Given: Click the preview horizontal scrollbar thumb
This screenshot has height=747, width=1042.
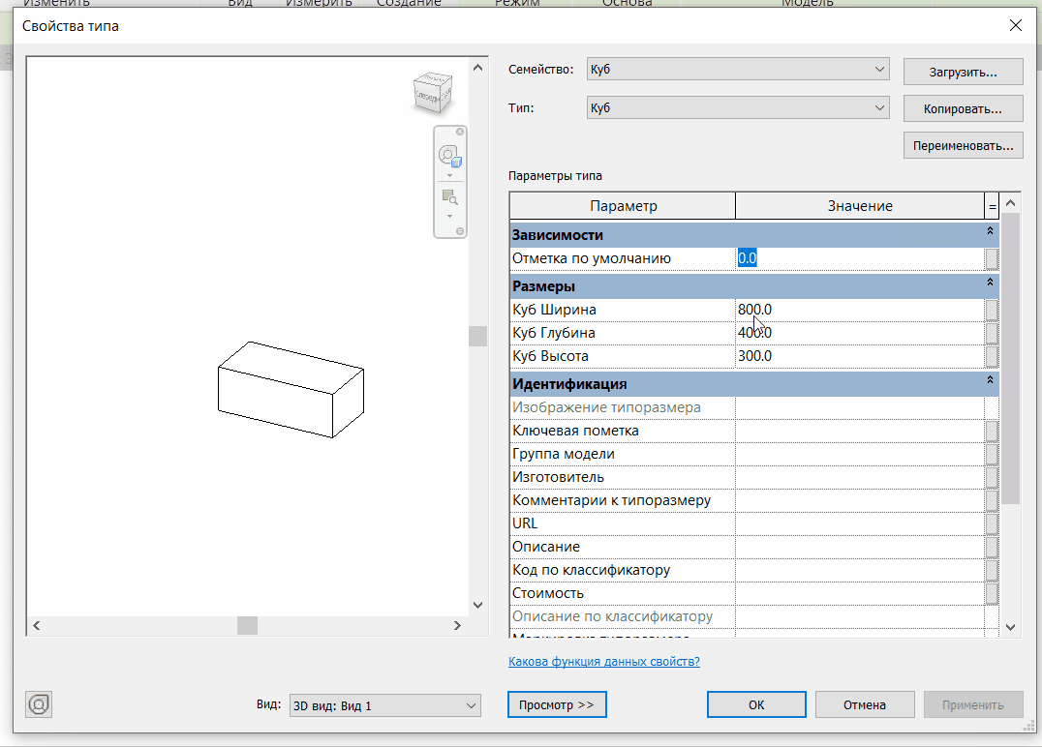Looking at the screenshot, I should coord(247,625).
